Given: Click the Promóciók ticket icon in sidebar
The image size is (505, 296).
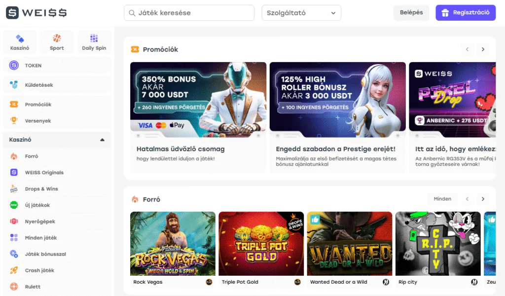Looking at the screenshot, I should pos(14,104).
